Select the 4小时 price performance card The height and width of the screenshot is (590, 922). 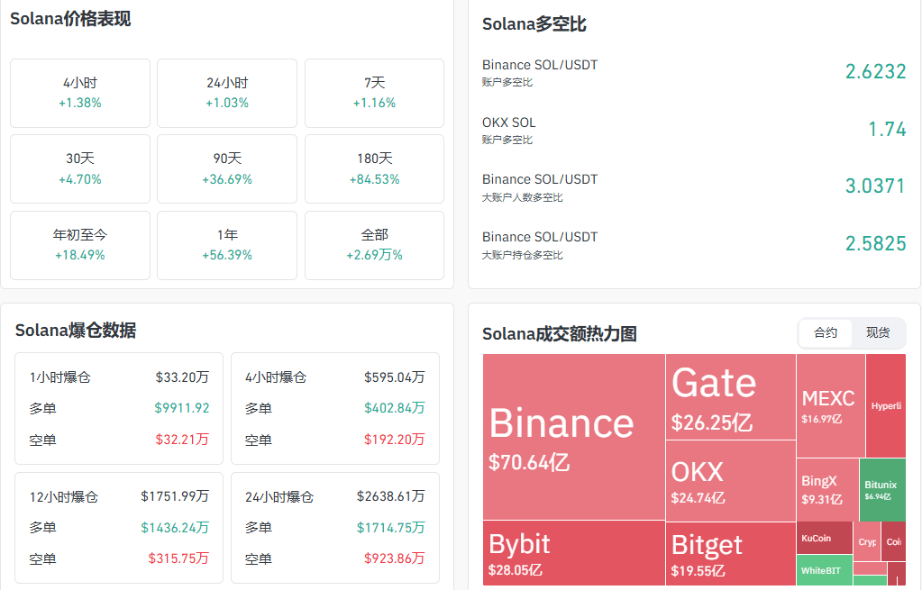tap(80, 93)
